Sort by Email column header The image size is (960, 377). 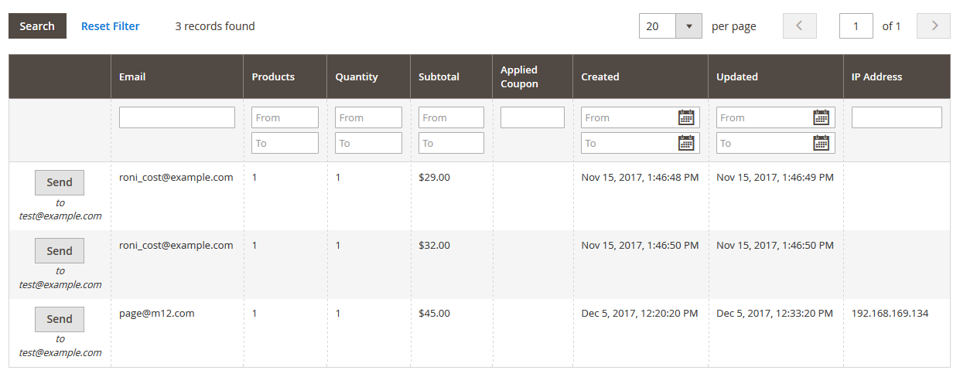(132, 76)
